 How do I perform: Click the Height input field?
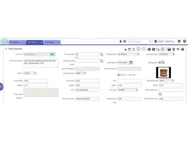tap(87, 85)
